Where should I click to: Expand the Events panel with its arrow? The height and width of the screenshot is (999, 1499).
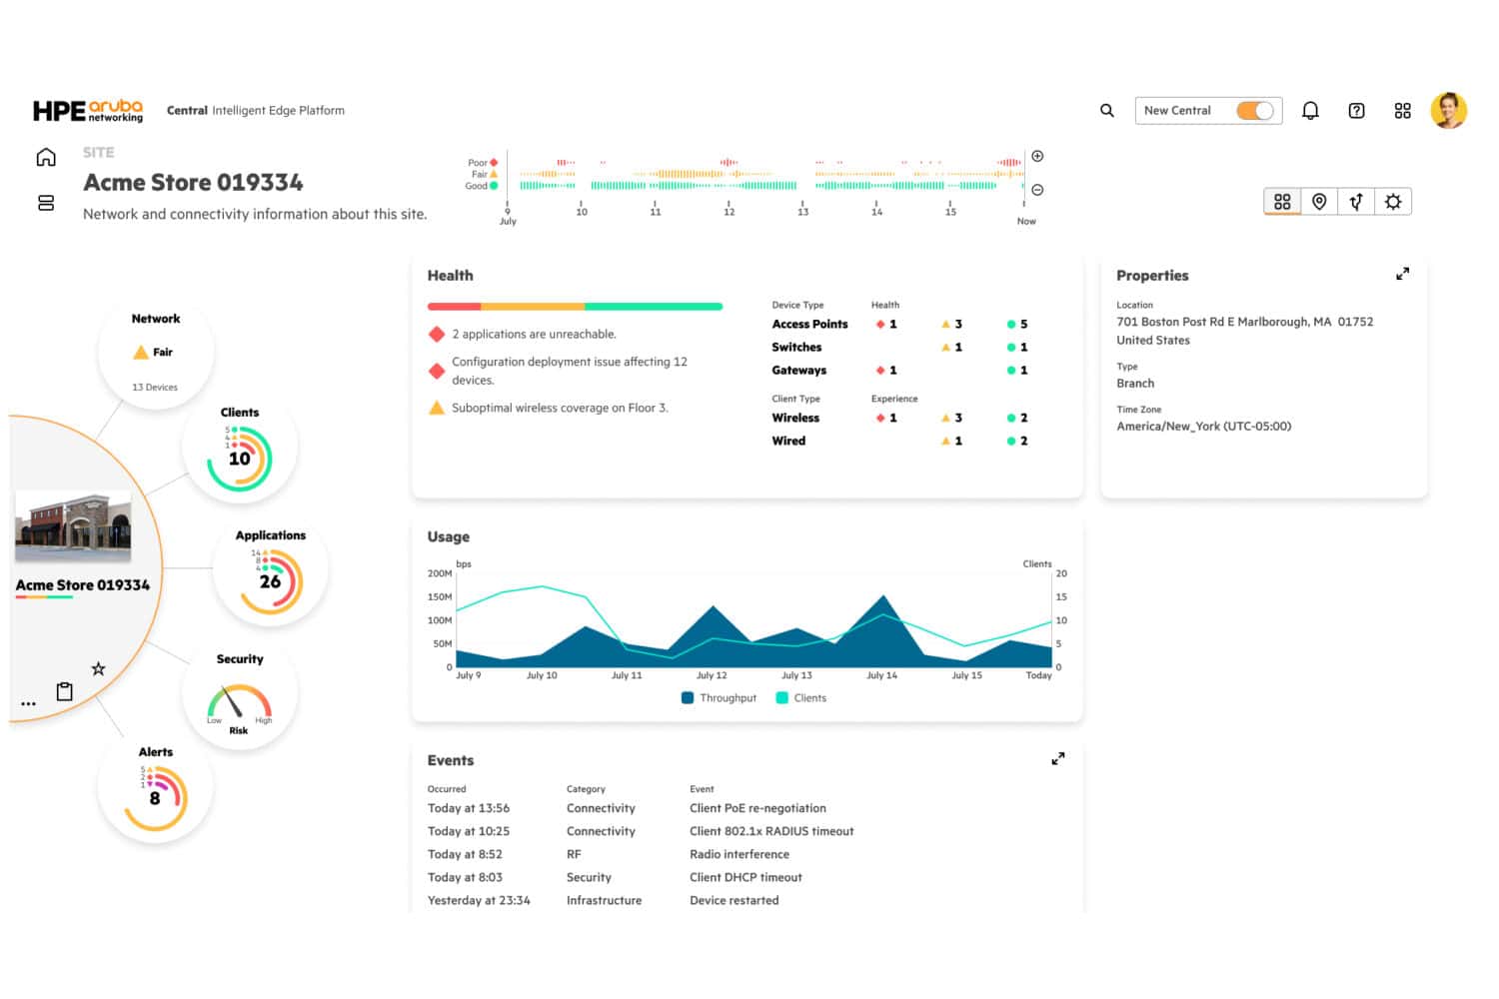[1058, 759]
